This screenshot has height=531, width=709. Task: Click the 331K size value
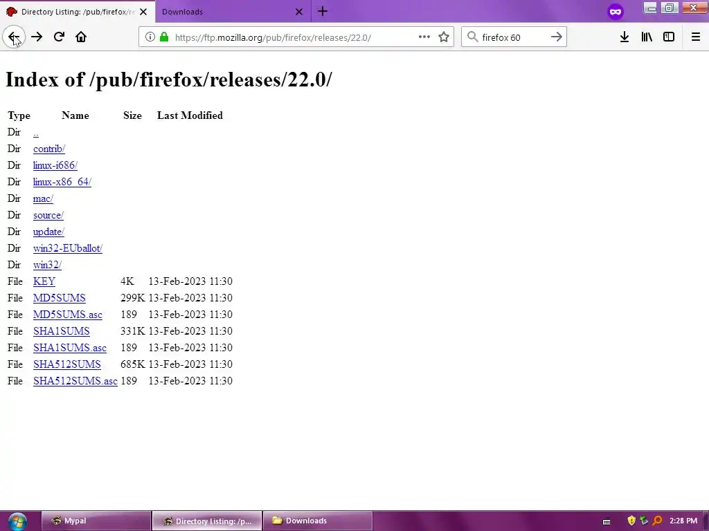pyautogui.click(x=132, y=331)
